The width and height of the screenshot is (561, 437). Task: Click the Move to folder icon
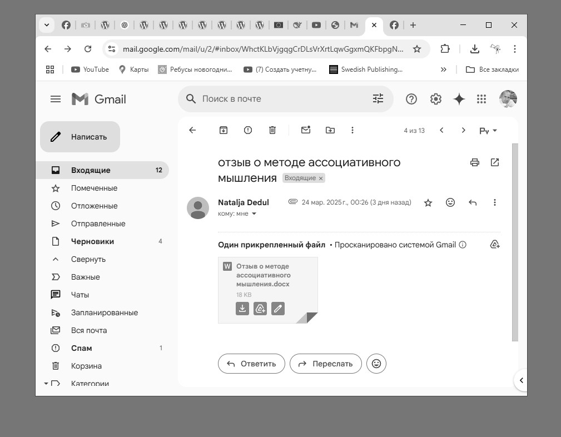coord(330,130)
